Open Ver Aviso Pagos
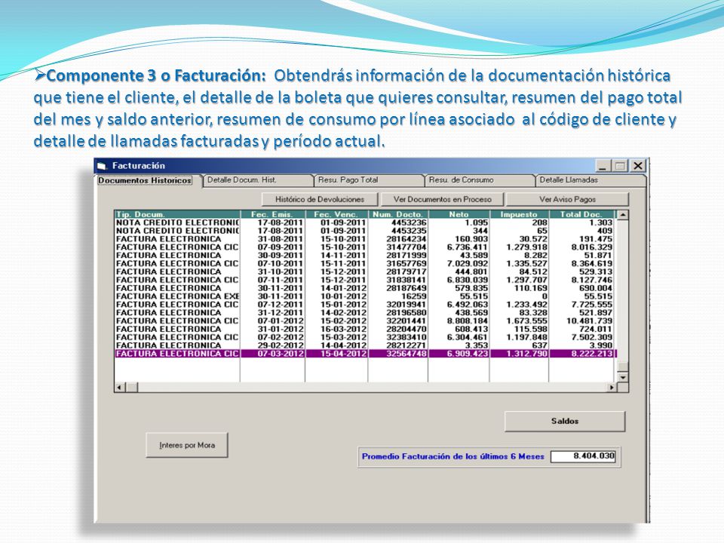724x543 pixels. (567, 199)
